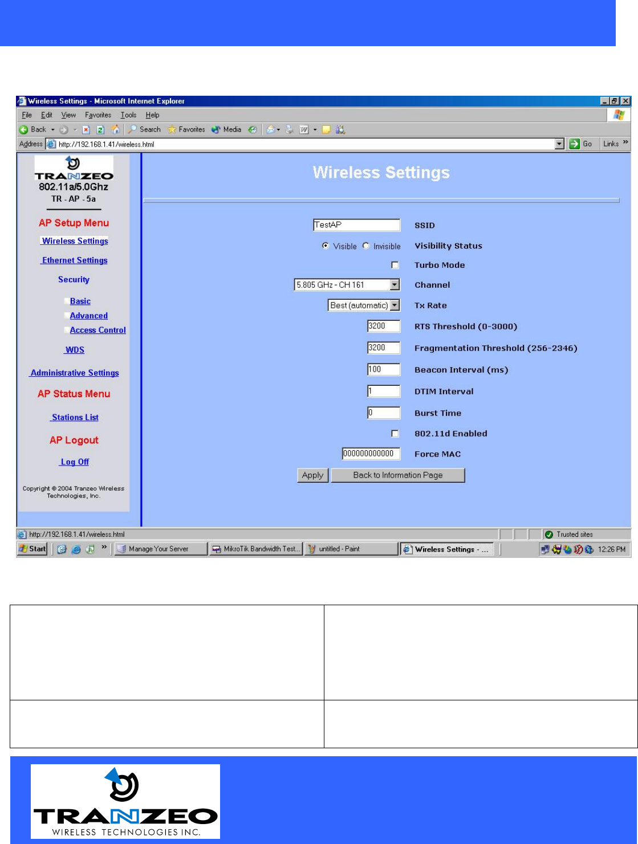Expand the quick launch chevron
This screenshot has height=844, width=638.
click(x=104, y=548)
